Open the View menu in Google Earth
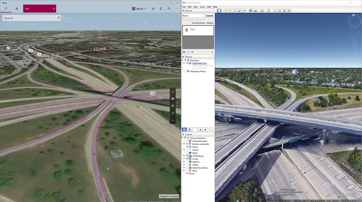 tap(196, 7)
